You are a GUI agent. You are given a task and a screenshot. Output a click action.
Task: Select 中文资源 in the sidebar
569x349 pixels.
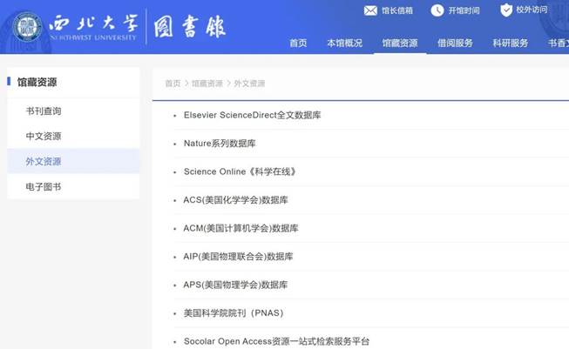click(44, 137)
